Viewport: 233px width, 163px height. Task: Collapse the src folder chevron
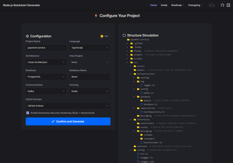click(x=127, y=62)
